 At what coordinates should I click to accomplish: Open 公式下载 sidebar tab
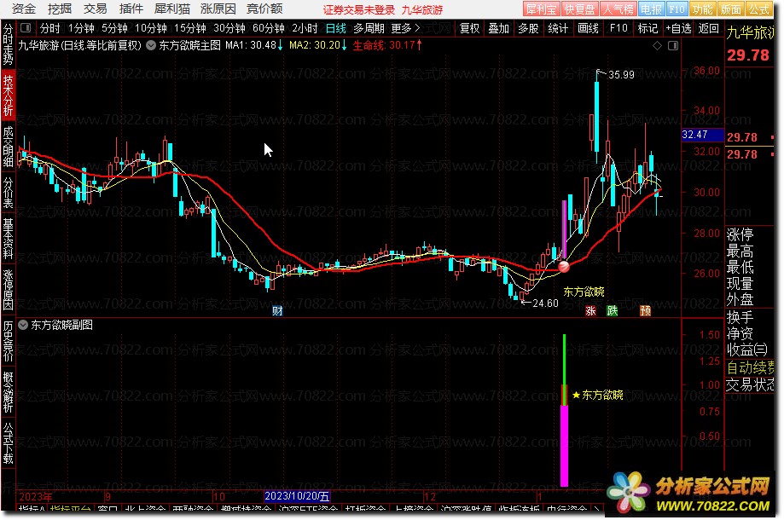coord(8,443)
